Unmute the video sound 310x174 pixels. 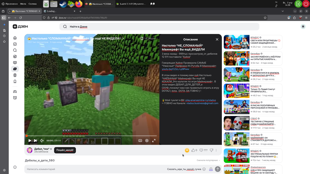point(42,140)
